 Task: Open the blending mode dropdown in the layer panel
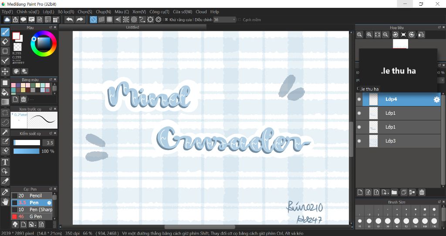[442, 80]
